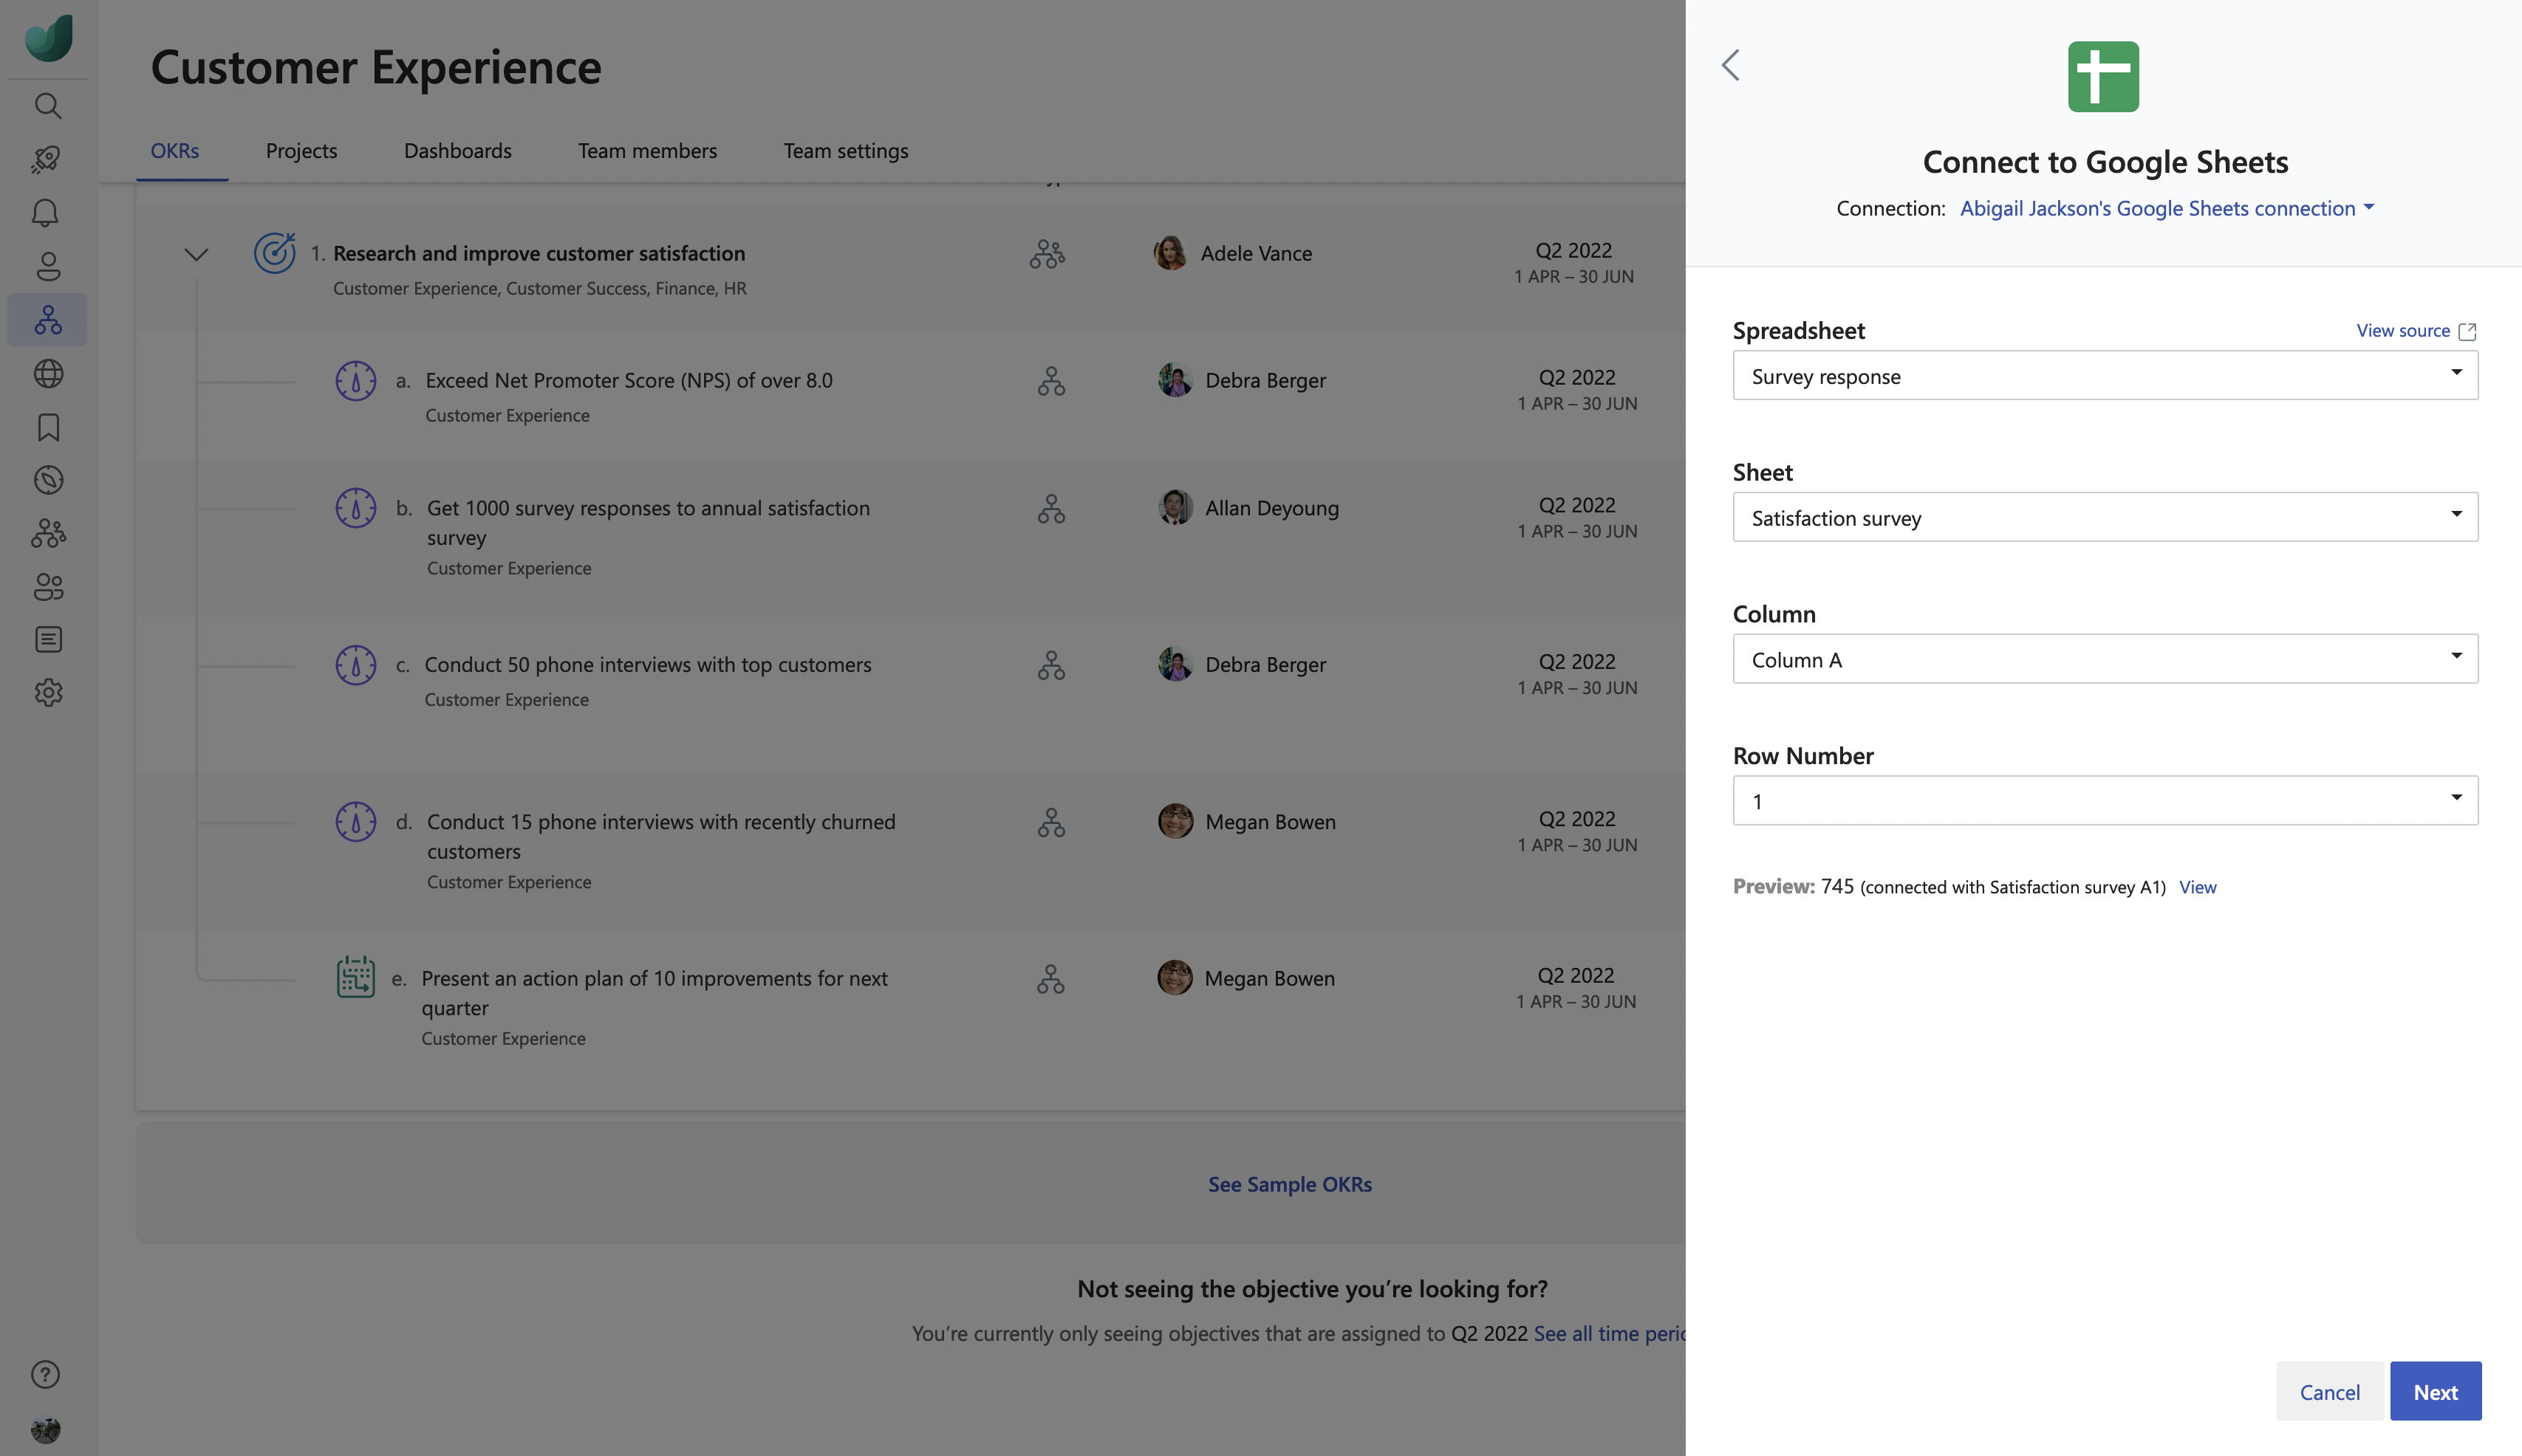2522x1456 pixels.
Task: Click the back arrow in Google Sheets panel
Action: (1731, 65)
